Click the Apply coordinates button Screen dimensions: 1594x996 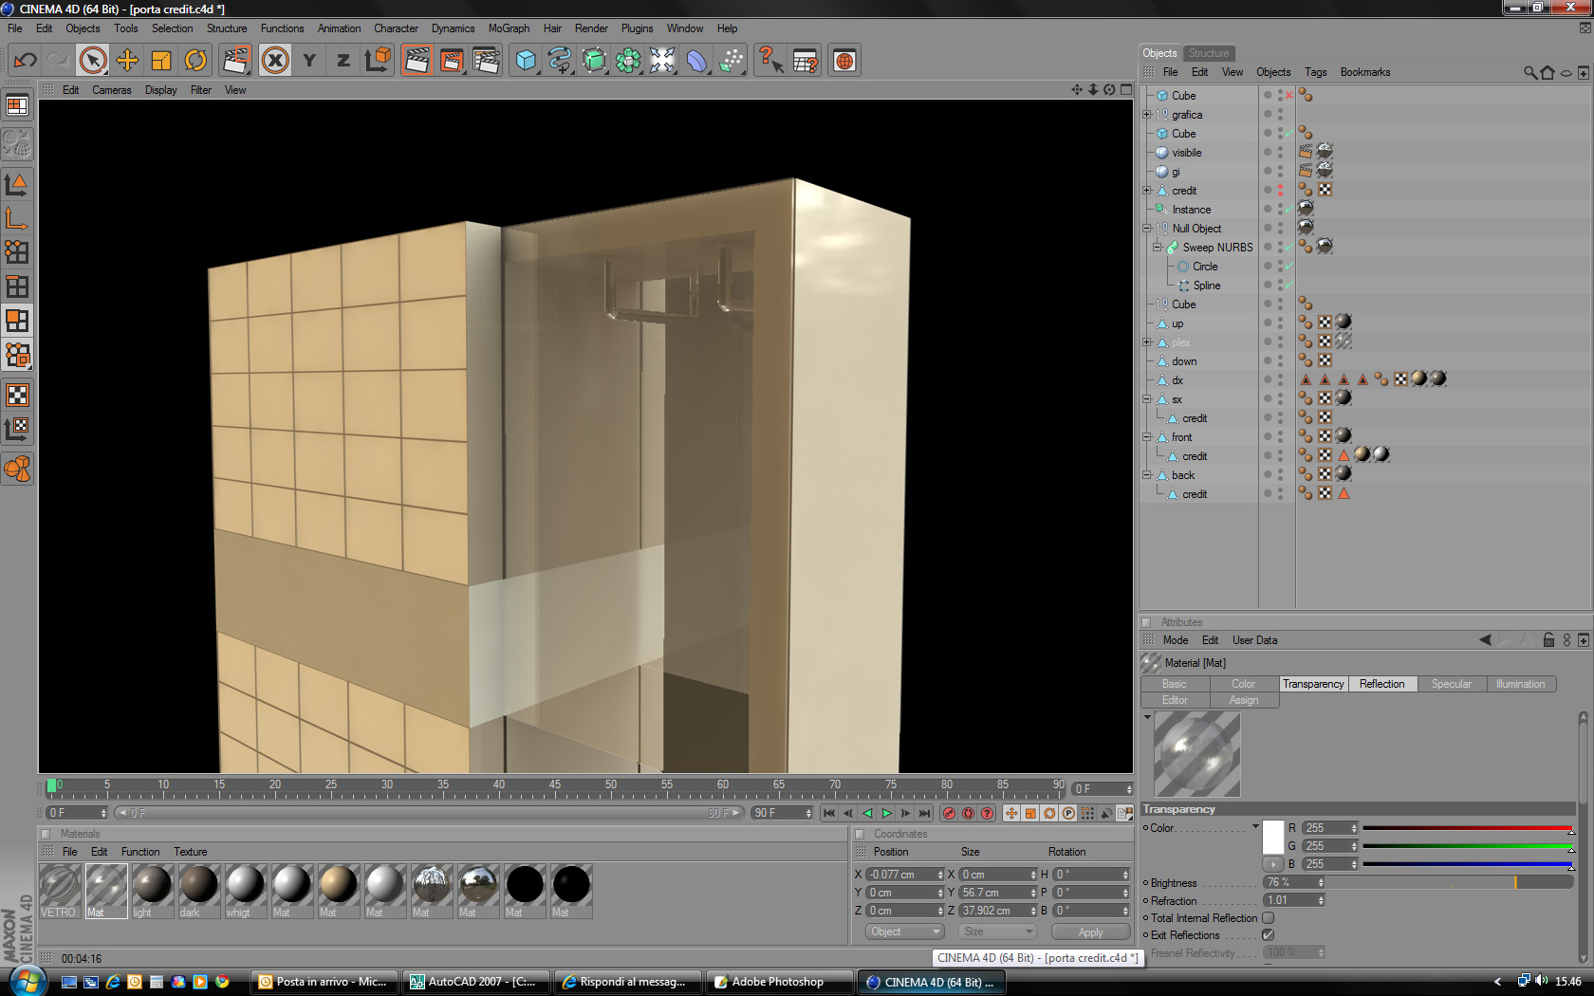pos(1090,931)
